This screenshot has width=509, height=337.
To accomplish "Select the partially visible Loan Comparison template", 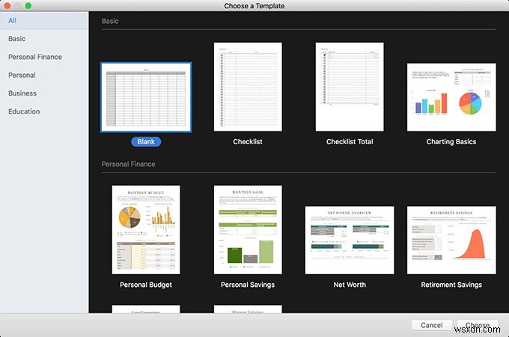I will tap(146, 309).
